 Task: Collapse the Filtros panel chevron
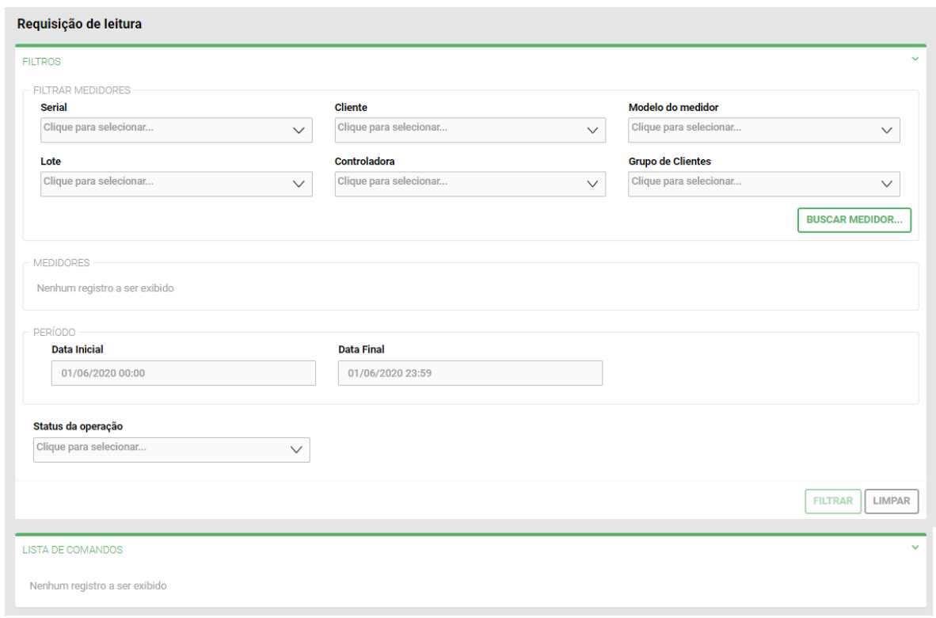915,59
